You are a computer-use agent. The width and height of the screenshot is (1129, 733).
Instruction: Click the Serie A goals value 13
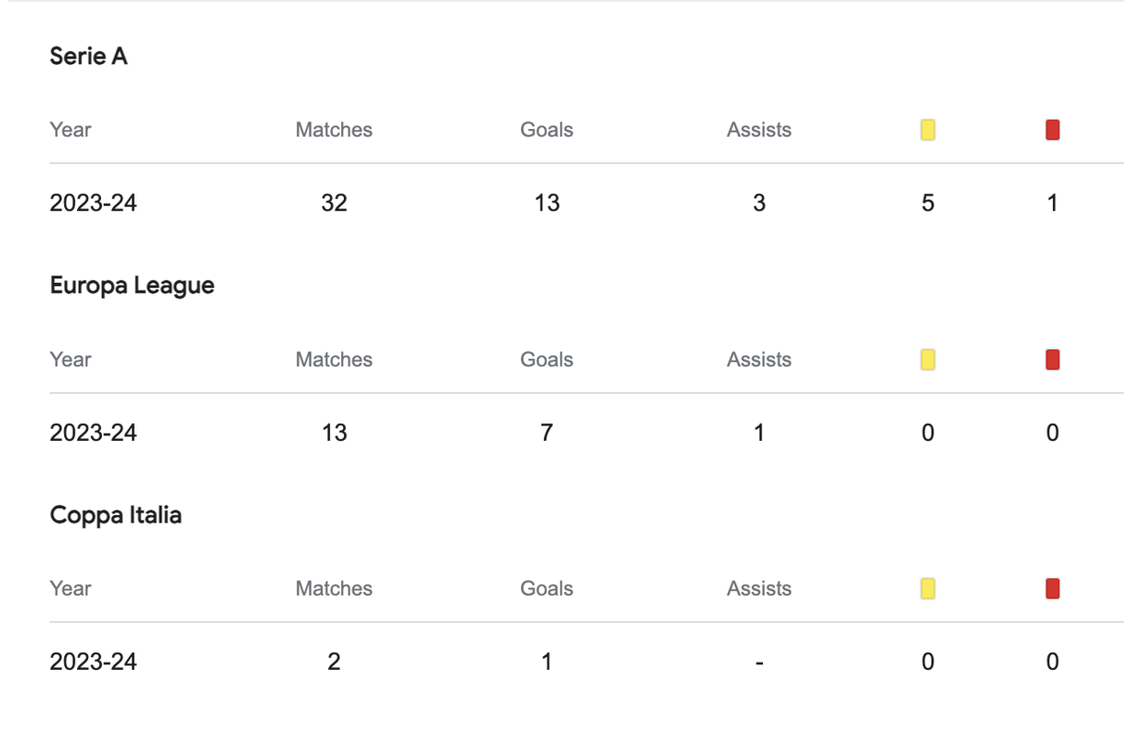pyautogui.click(x=547, y=202)
